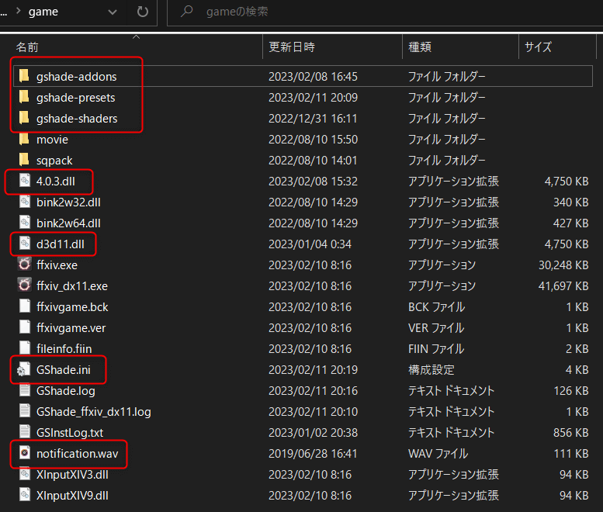Select the gshade-presets folder name

point(76,98)
